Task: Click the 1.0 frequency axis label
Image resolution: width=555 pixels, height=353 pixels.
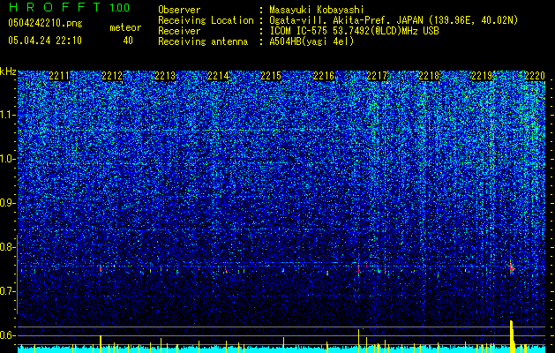Action: tap(7, 159)
